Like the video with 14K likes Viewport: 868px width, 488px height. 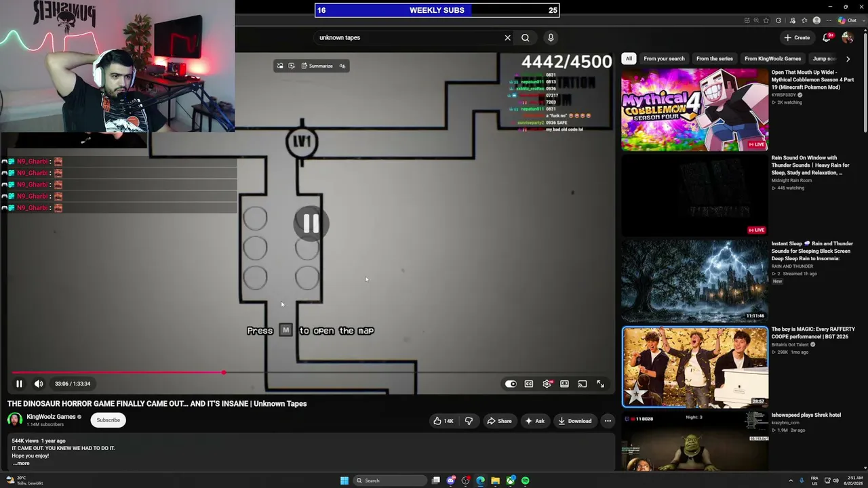(443, 421)
